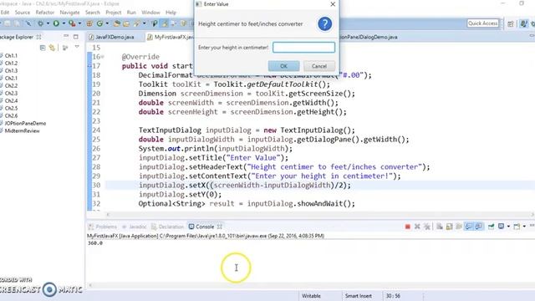Select the JOPtionPaneDemo project
Image resolution: width=535 pixels, height=301 pixels.
pos(25,123)
